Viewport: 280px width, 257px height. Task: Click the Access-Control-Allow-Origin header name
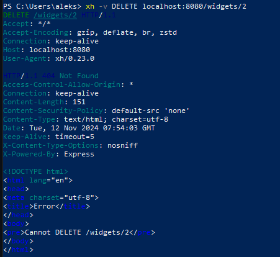click(x=61, y=84)
